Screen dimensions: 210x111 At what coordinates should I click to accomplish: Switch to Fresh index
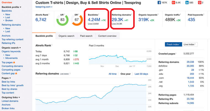pos(173,44)
